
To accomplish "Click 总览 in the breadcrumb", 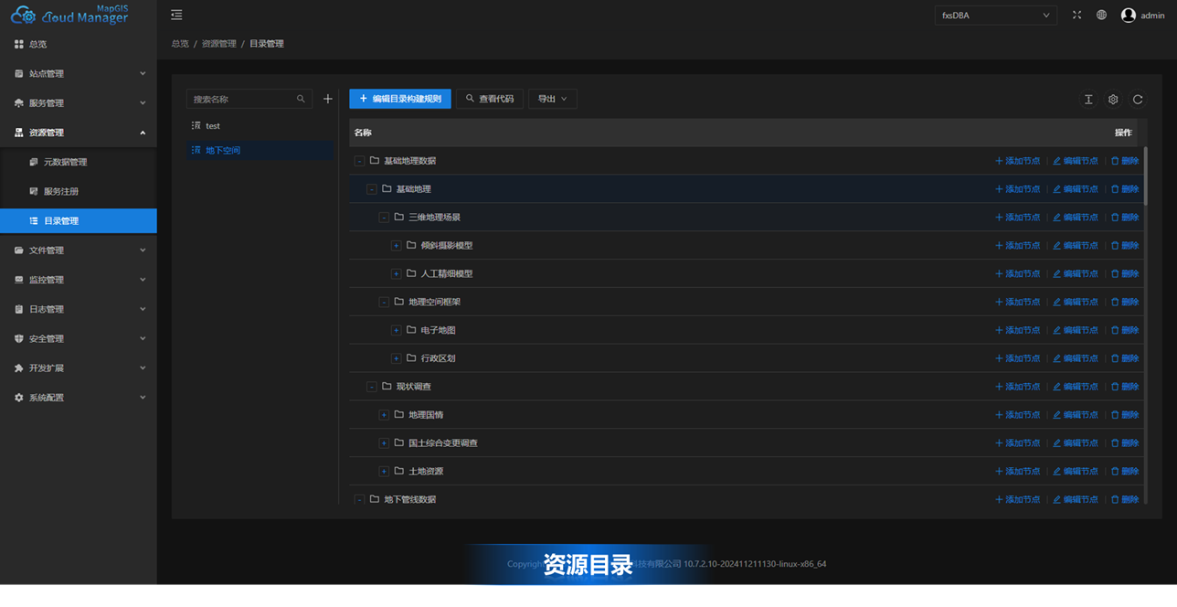I will [180, 44].
